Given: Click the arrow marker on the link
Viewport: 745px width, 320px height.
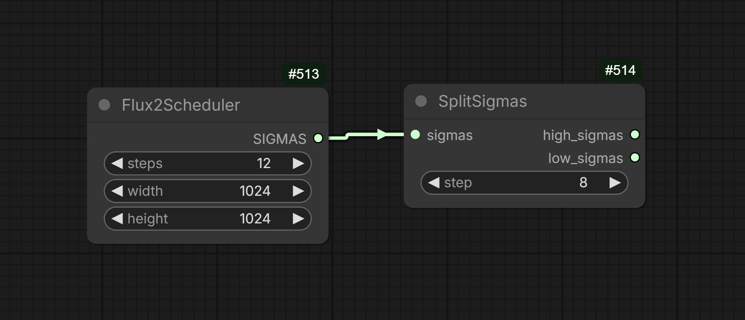Looking at the screenshot, I should [x=381, y=134].
